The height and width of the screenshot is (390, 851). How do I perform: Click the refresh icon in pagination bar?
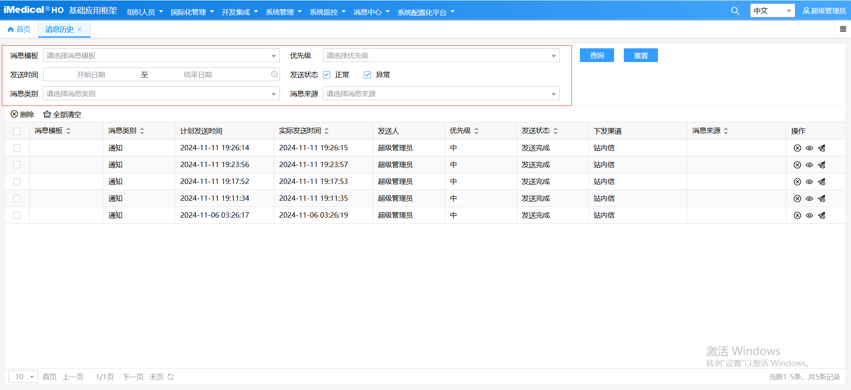pyautogui.click(x=171, y=377)
